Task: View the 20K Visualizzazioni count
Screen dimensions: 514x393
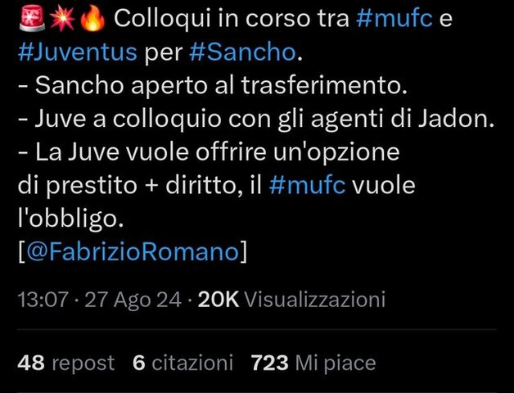Action: point(291,300)
